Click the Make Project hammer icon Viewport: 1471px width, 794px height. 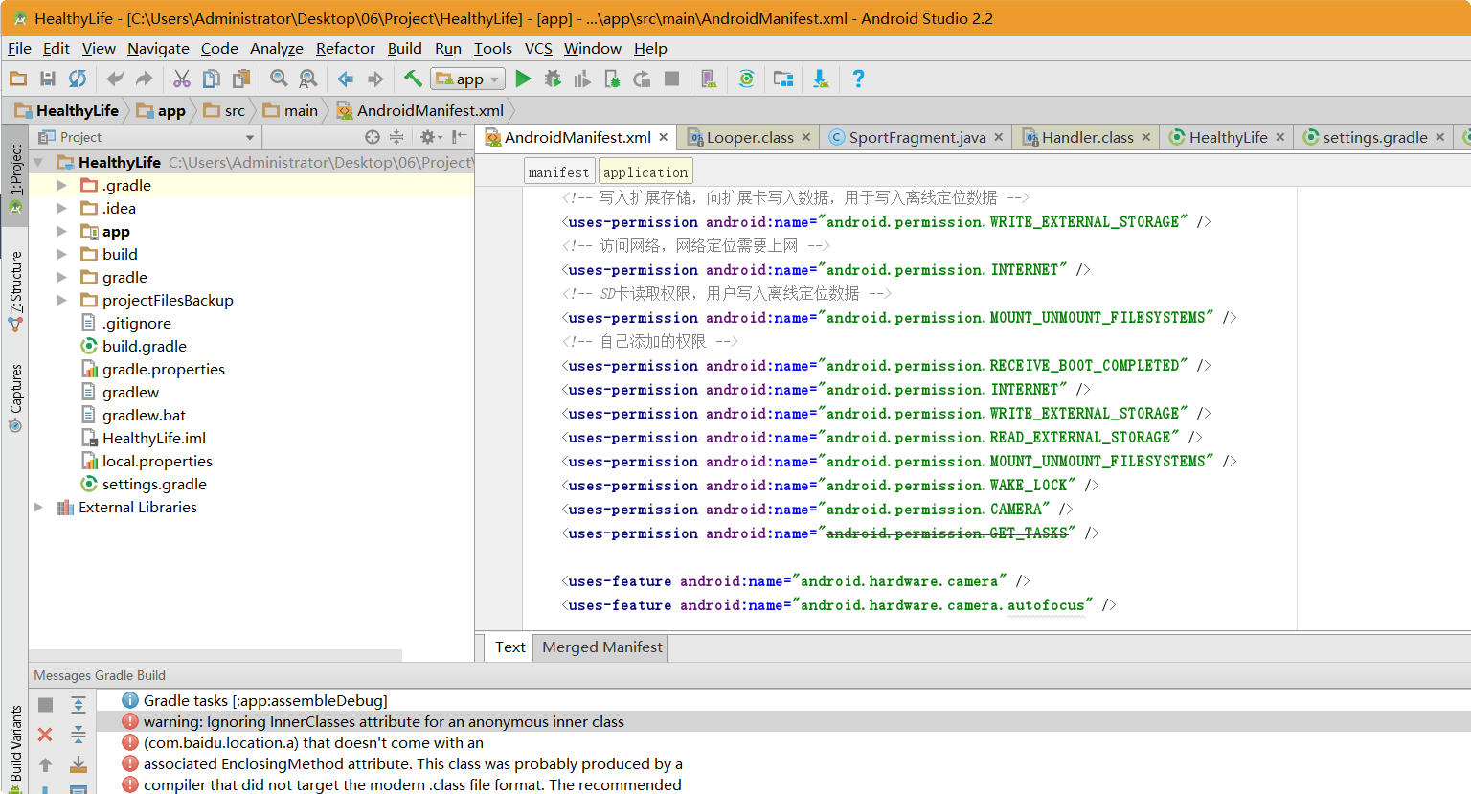point(413,79)
